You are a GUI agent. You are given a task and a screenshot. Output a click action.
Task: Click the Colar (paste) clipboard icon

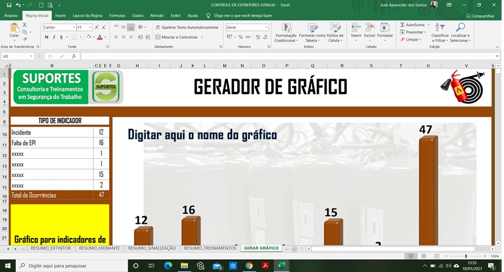14,28
